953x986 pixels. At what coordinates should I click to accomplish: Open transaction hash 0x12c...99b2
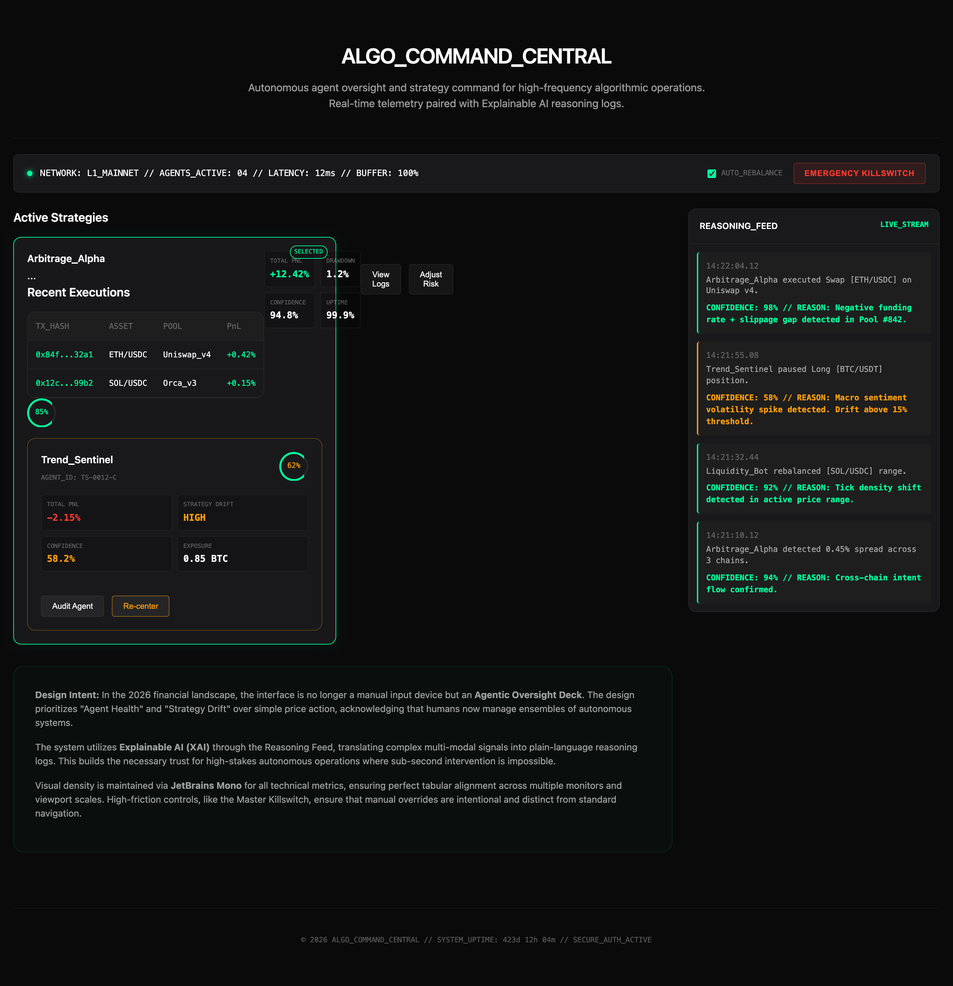pyautogui.click(x=65, y=383)
